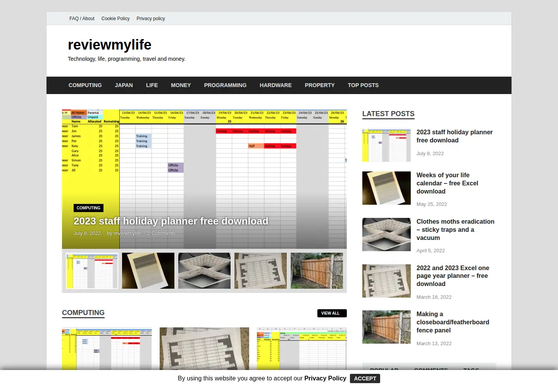Open the LIFE menu item
The image size is (558, 387).
152,85
